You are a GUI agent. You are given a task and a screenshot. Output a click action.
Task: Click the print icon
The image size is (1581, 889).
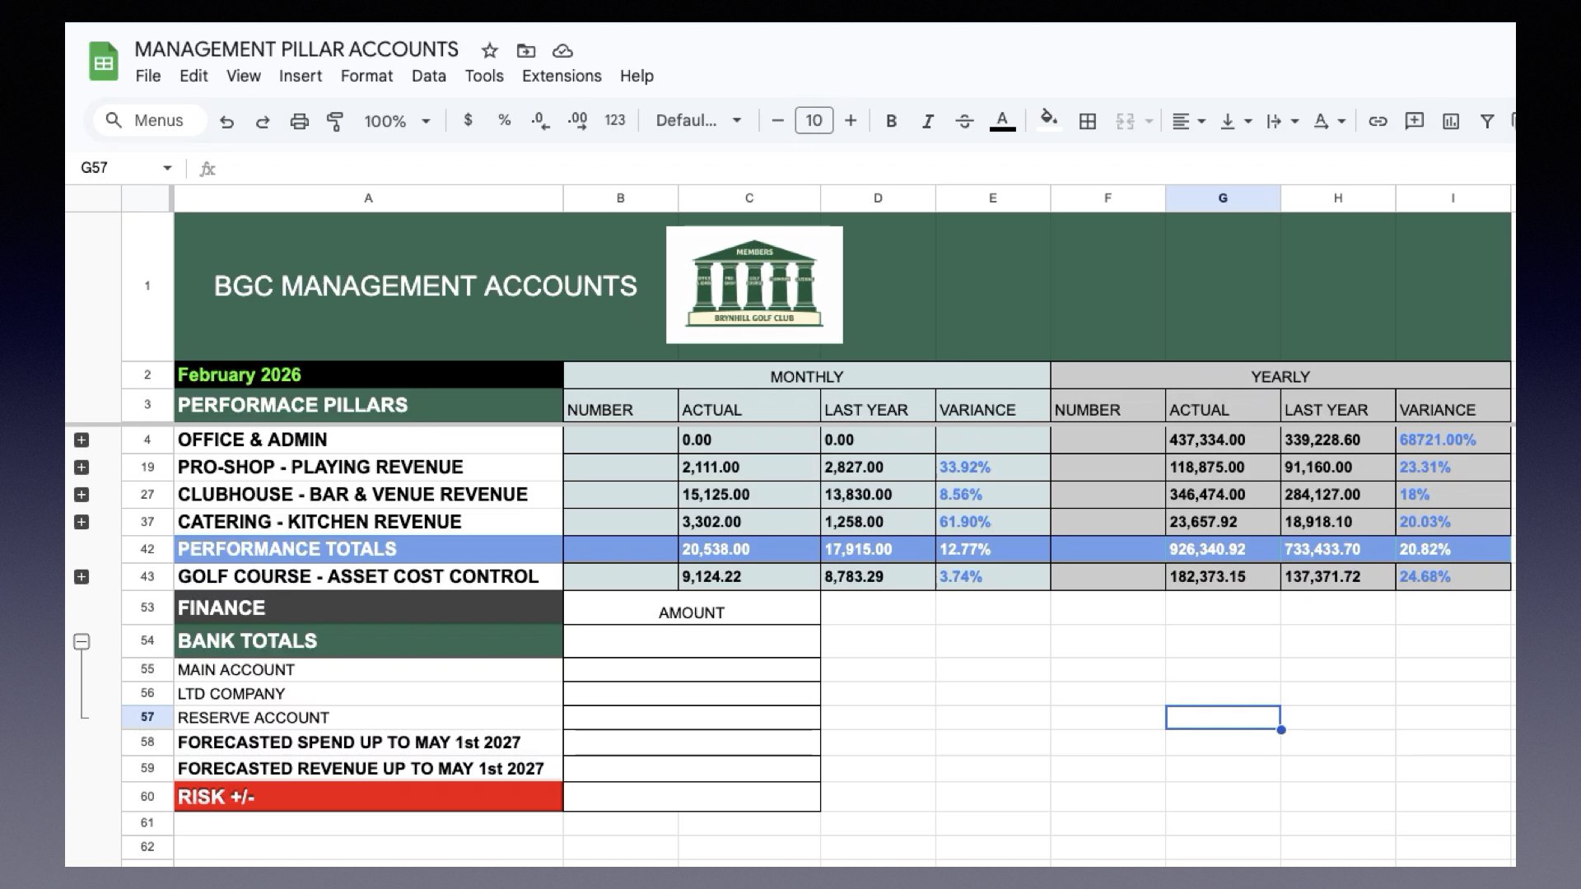click(299, 122)
